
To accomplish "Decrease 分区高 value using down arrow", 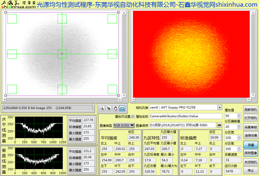I will coord(239,150).
